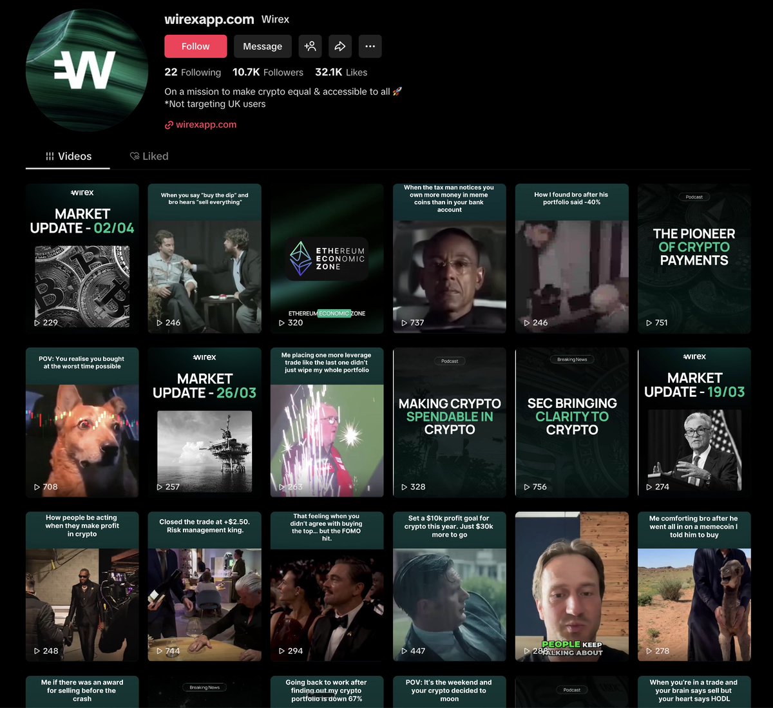Screen dimensions: 773x708
Task: Open "$10k profit goal" video
Action: point(450,586)
